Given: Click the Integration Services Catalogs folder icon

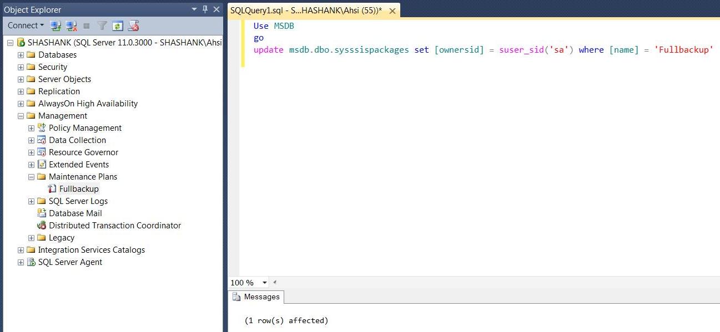Looking at the screenshot, I should (x=31, y=250).
